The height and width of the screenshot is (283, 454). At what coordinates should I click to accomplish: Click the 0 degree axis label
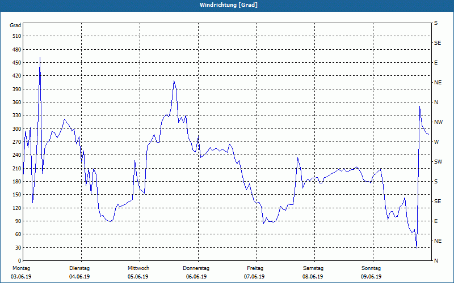(20, 261)
